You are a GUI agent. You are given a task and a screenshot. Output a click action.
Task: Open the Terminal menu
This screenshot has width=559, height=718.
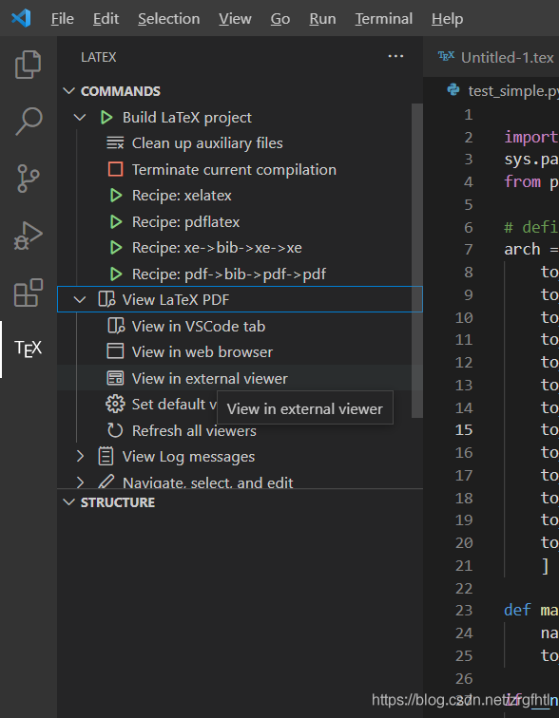(x=383, y=19)
